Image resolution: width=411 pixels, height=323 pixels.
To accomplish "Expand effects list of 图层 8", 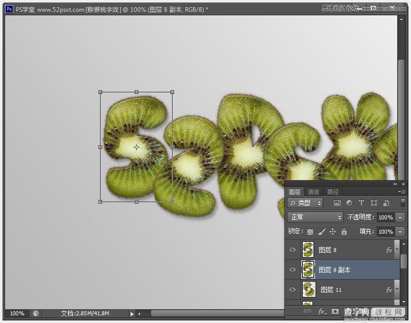I will (397, 250).
